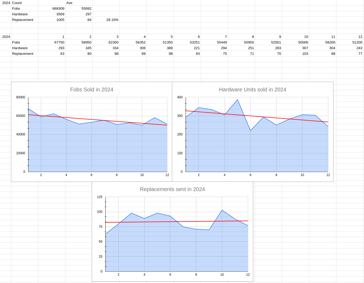Click the 125 axis label in Replacements chart
The height and width of the screenshot is (283, 364).
(100, 197)
